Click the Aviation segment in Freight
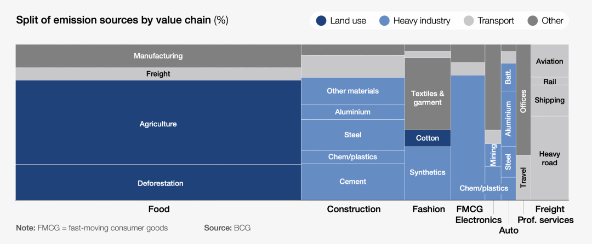 (x=549, y=61)
